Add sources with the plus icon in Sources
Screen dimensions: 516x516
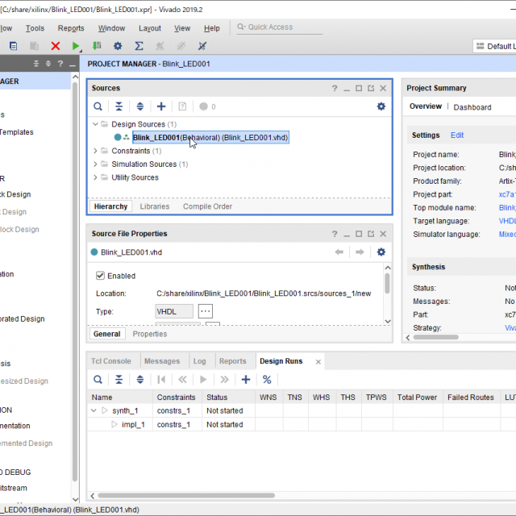pyautogui.click(x=161, y=106)
